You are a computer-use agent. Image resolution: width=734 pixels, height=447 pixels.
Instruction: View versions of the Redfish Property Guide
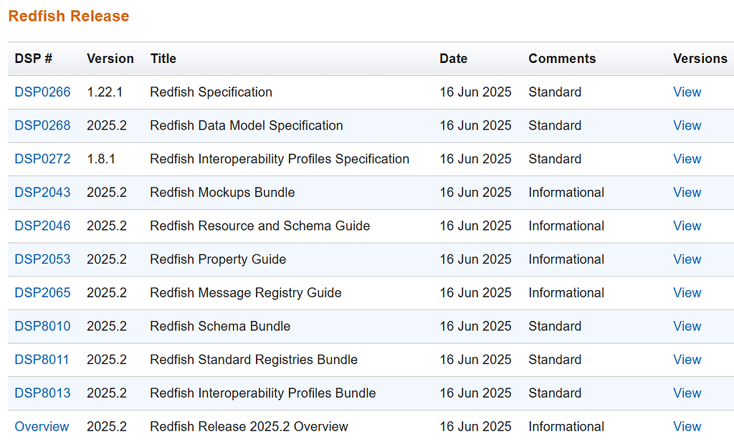pyautogui.click(x=687, y=259)
